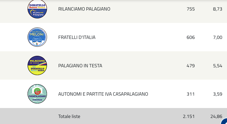Image resolution: width=227 pixels, height=124 pixels.
Task: Click the Totale liste row label
Action: (69, 116)
